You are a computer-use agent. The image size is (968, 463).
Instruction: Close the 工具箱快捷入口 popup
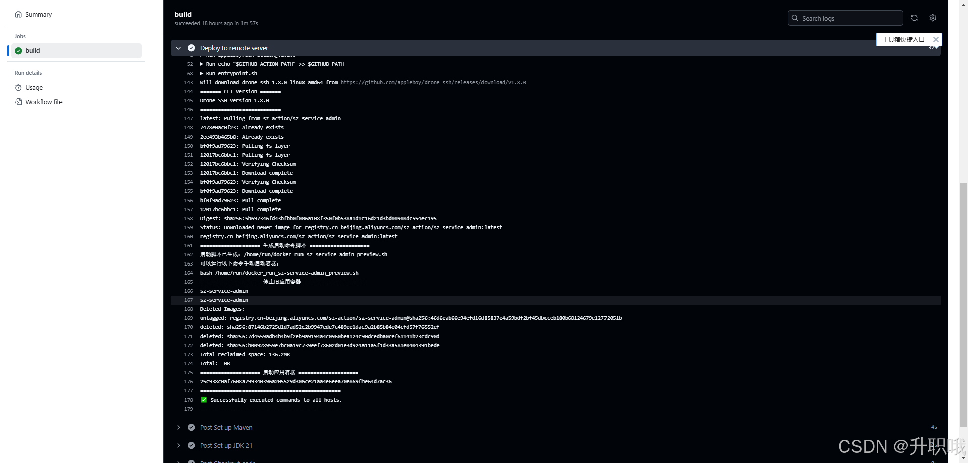pos(936,39)
